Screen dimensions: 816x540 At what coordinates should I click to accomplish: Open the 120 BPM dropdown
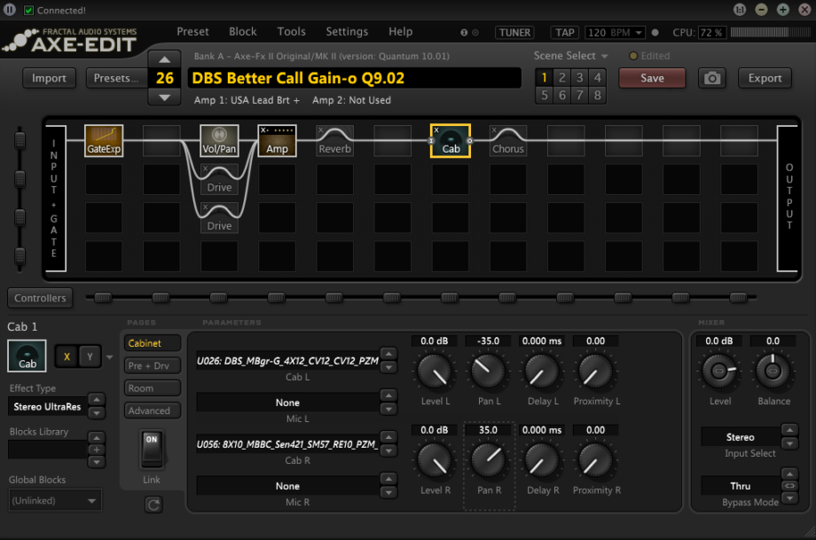pyautogui.click(x=615, y=31)
